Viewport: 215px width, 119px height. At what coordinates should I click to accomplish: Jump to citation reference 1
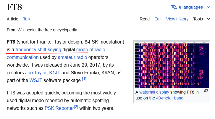(x=84, y=79)
